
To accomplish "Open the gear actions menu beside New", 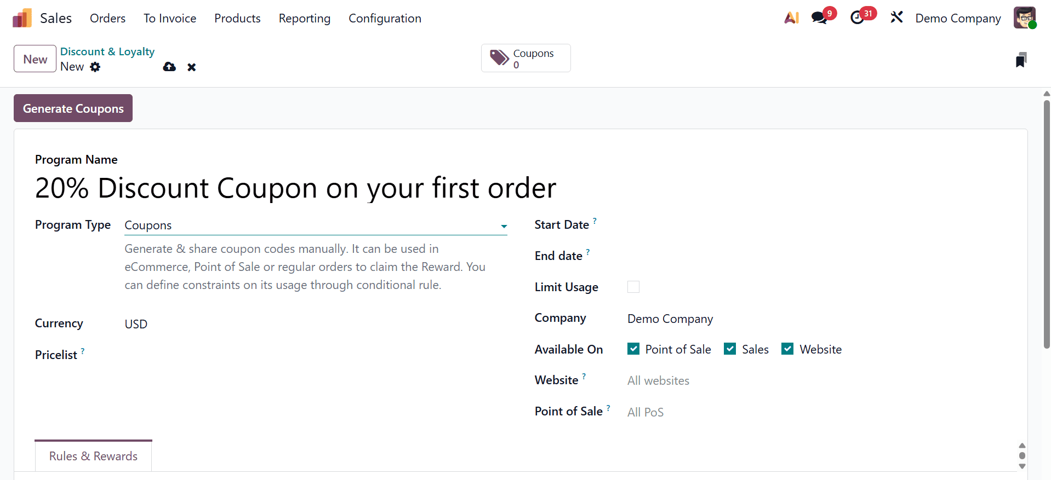I will [95, 67].
